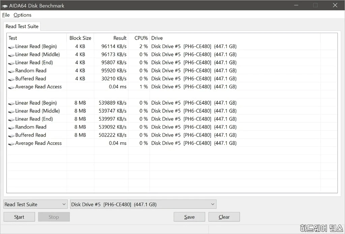Click disk icon of 4 KB Linear Read (Middle)
This screenshot has width=345, height=234.
[x=11, y=55]
